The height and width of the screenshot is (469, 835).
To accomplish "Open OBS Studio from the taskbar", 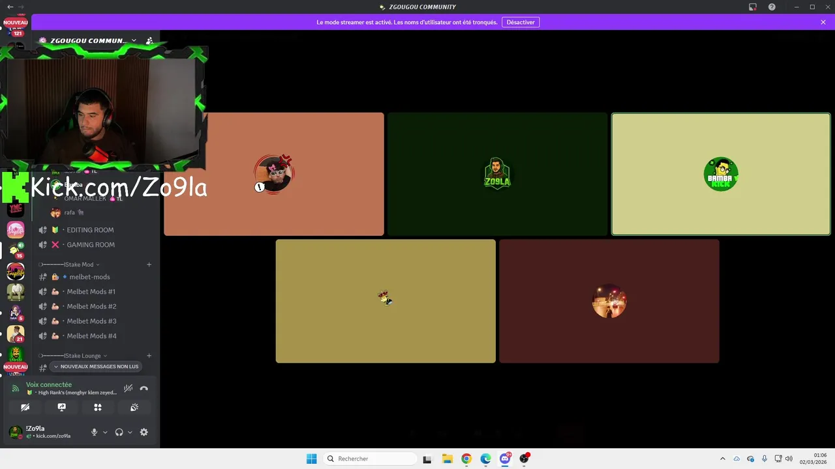I will pyautogui.click(x=524, y=459).
